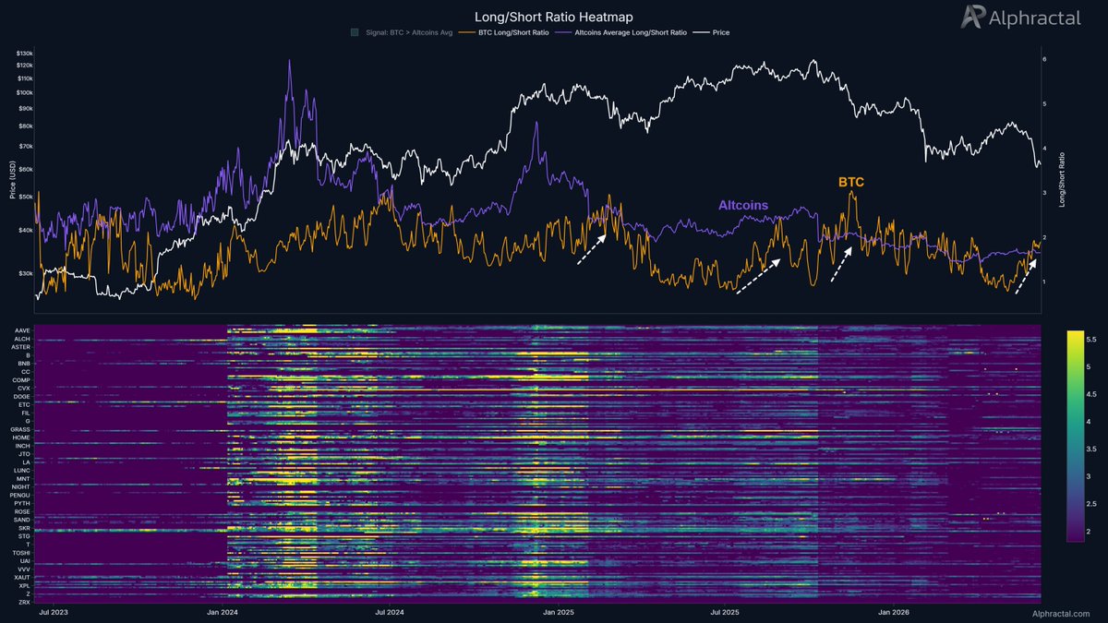Select the GRASS heatmap row label
This screenshot has width=1108, height=623.
click(x=21, y=429)
